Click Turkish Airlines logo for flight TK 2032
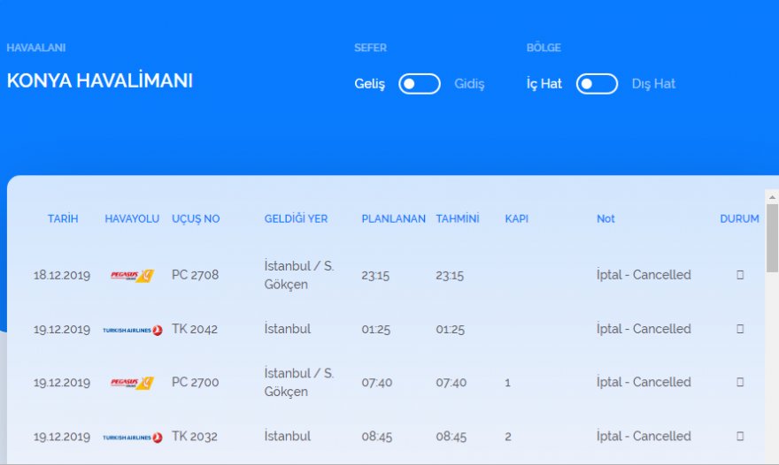The height and width of the screenshot is (465, 779). (x=132, y=437)
